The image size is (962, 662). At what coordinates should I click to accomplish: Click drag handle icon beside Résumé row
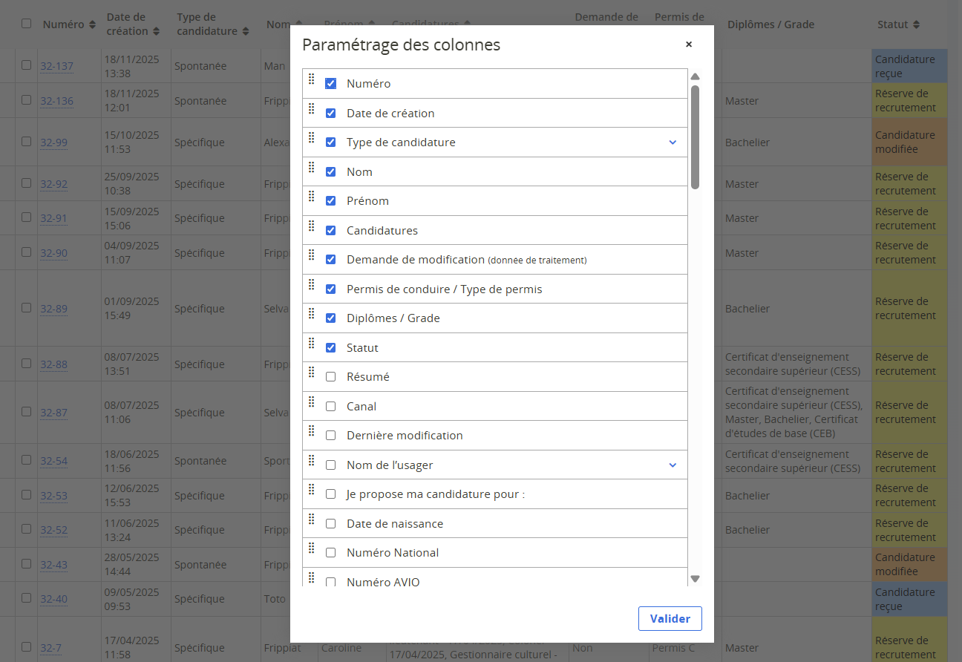click(312, 373)
